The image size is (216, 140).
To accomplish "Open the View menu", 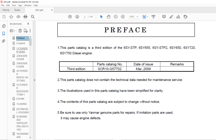I will click(14, 5).
